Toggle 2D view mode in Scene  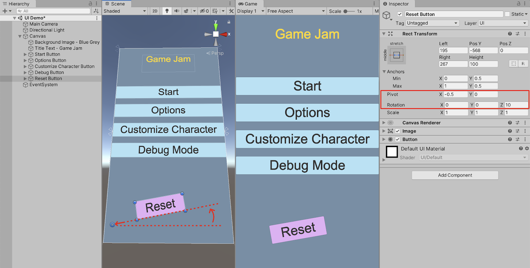pos(155,11)
